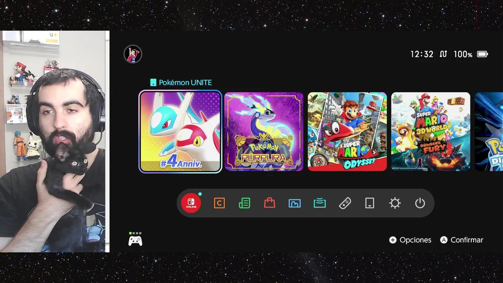Viewport: 503px width, 283px height.
Task: Open the Power/Sleep mode icon
Action: (x=420, y=203)
